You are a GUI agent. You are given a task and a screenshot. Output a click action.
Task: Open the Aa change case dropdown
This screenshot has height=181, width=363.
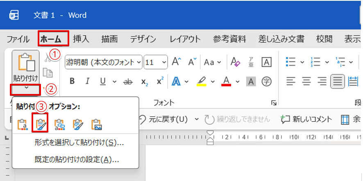pyautogui.click(x=212, y=62)
